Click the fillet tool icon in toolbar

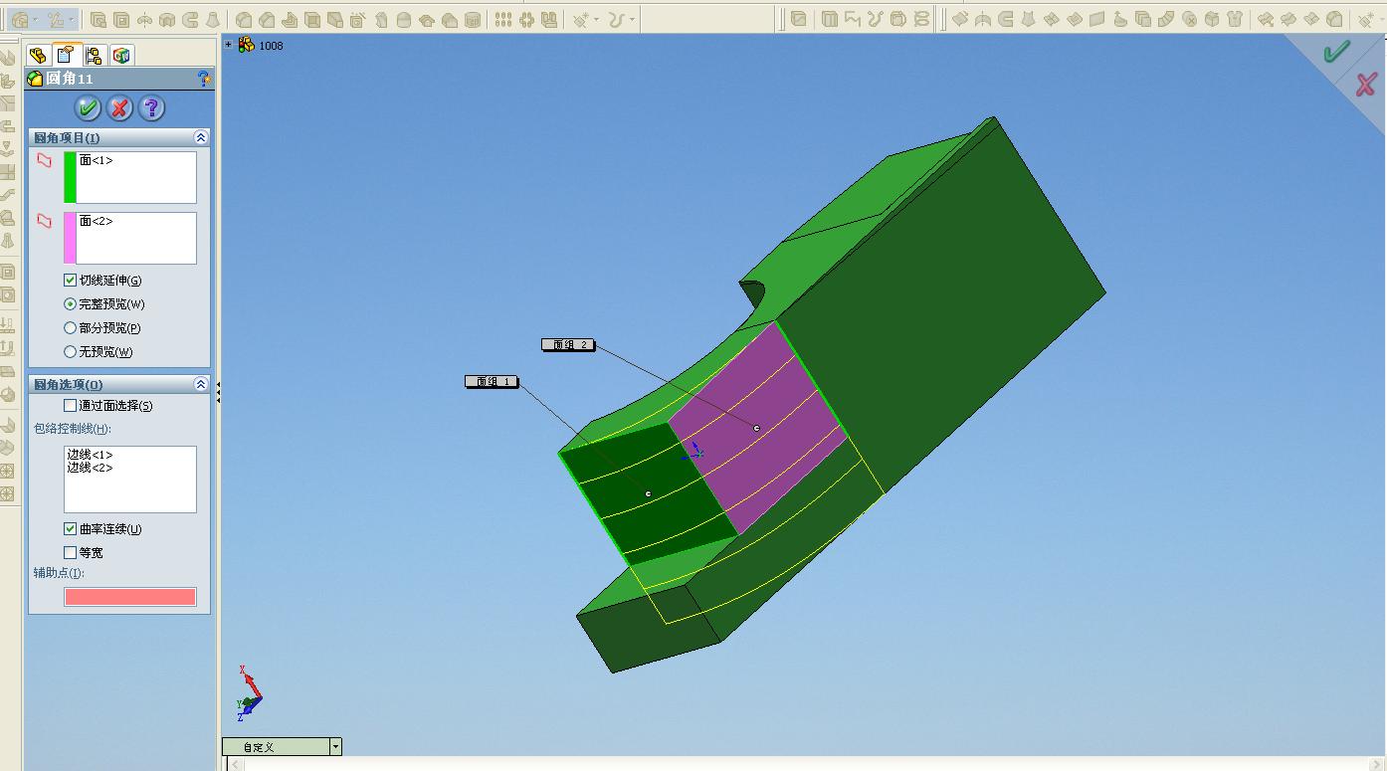(19, 20)
